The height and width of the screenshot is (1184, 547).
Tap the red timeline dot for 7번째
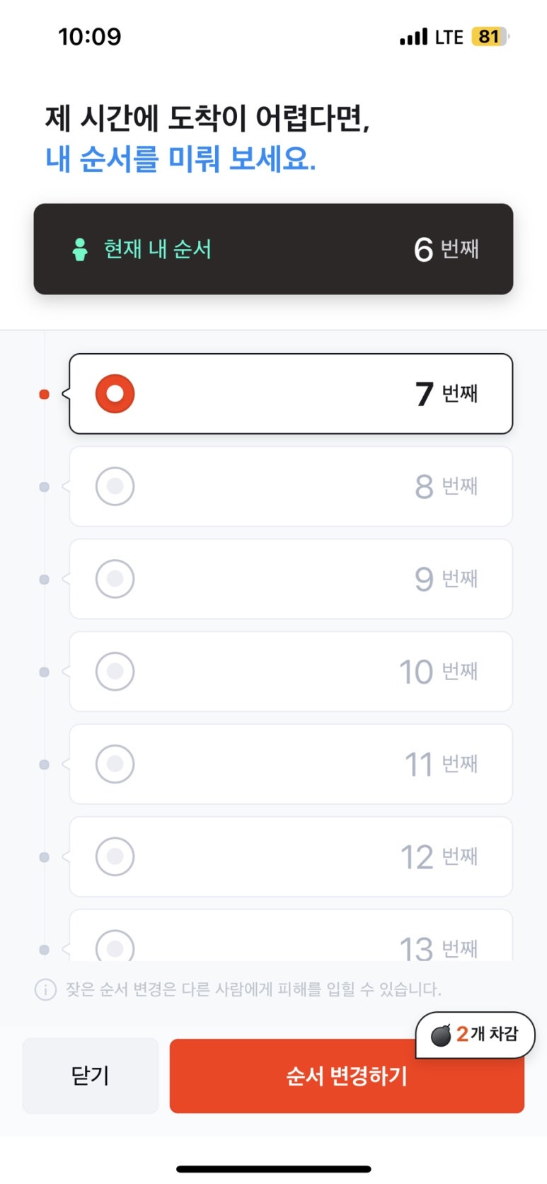tap(44, 394)
